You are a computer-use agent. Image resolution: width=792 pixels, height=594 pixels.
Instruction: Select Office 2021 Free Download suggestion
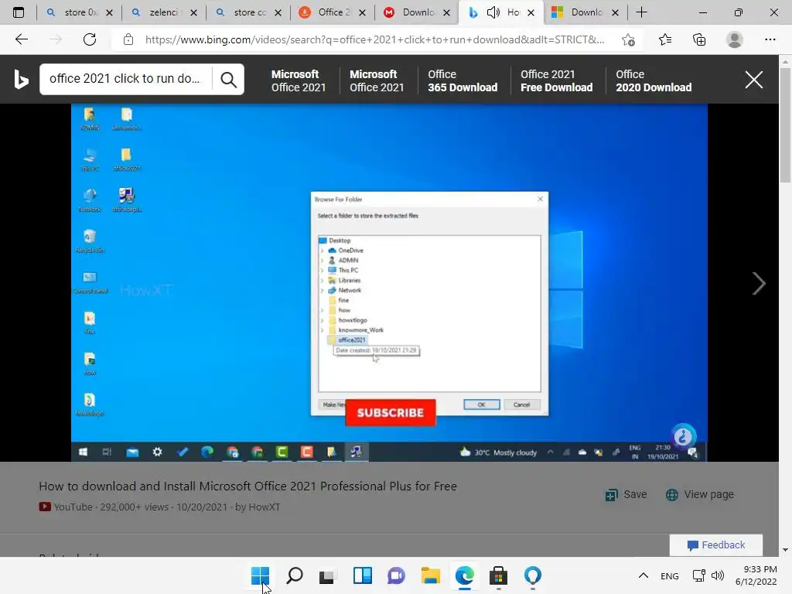(556, 80)
